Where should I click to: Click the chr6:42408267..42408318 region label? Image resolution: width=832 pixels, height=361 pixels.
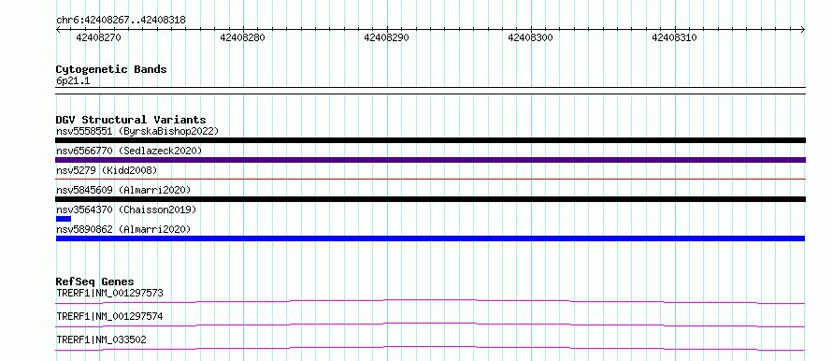[x=121, y=21]
